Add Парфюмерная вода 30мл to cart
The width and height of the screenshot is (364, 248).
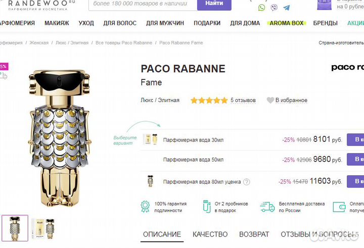click(x=355, y=140)
